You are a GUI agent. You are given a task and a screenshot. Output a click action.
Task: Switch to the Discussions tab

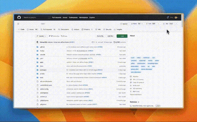[63, 30]
